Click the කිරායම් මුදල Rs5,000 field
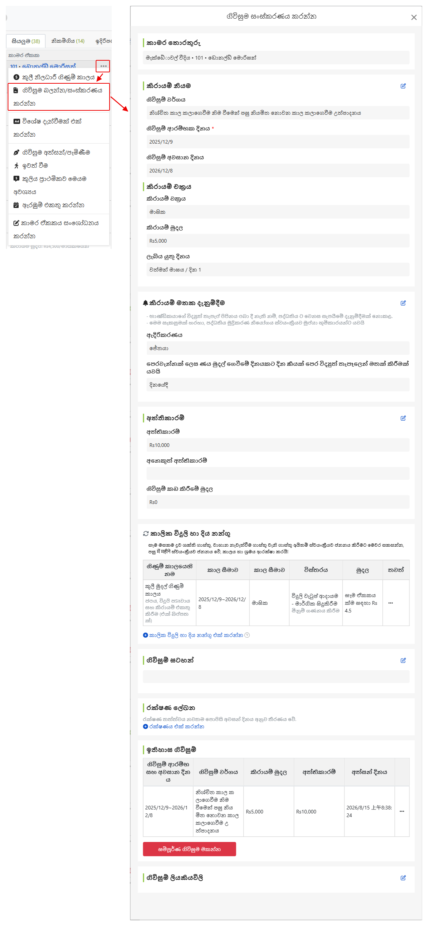Screen dimensions: 428x926 pyautogui.click(x=278, y=241)
